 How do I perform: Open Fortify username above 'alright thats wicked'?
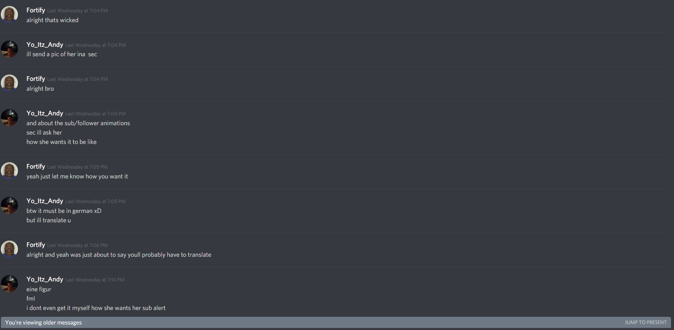pyautogui.click(x=36, y=10)
